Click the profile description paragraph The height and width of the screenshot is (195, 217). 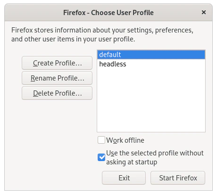pyautogui.click(x=102, y=34)
